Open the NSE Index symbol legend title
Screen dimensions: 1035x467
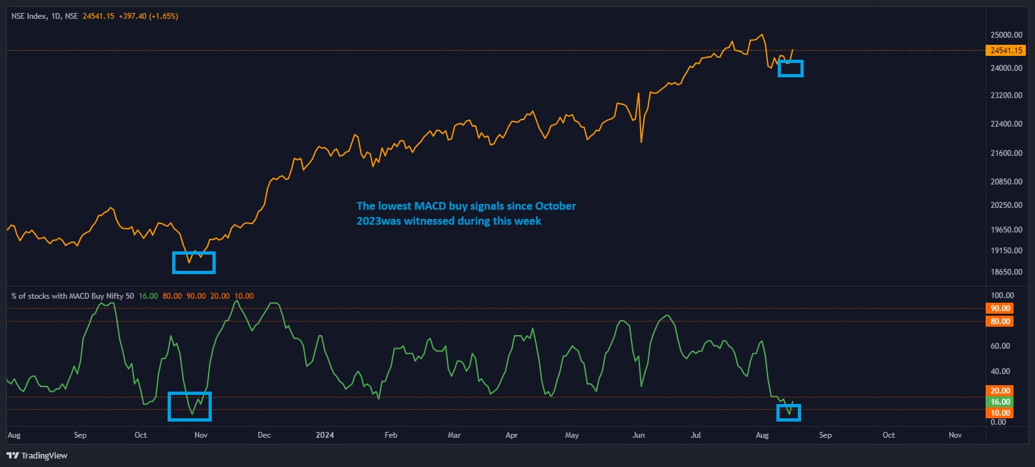[44, 16]
